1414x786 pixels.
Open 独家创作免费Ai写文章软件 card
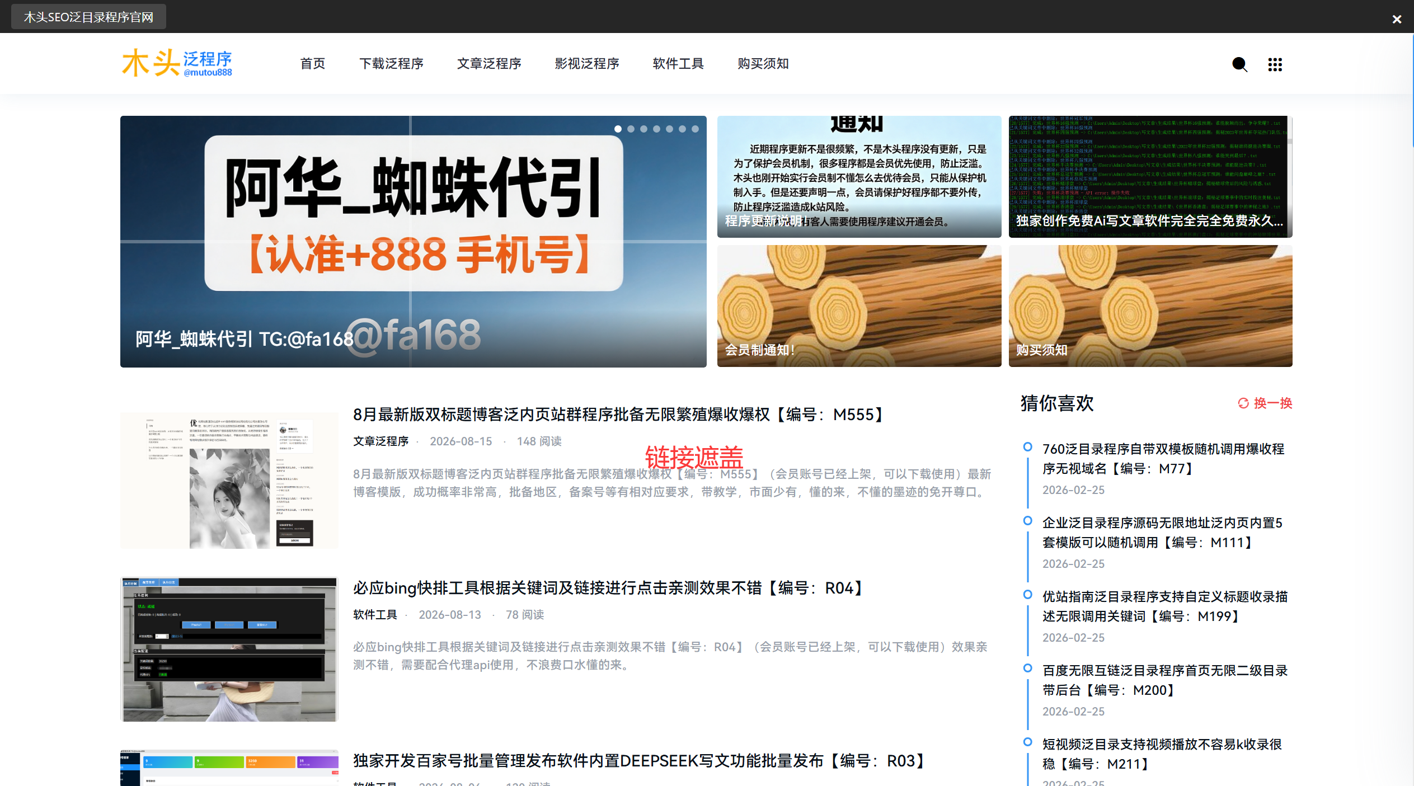[1150, 176]
